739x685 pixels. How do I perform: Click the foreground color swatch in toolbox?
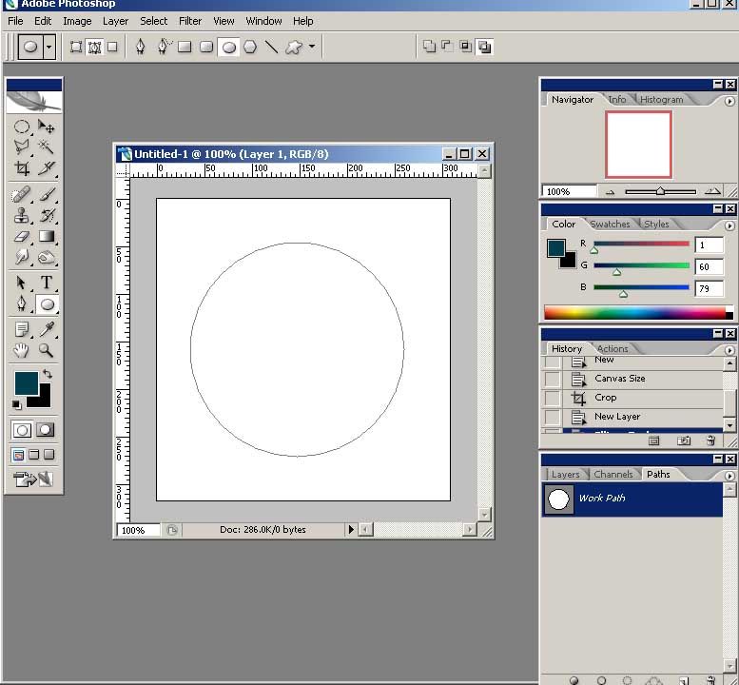(26, 382)
